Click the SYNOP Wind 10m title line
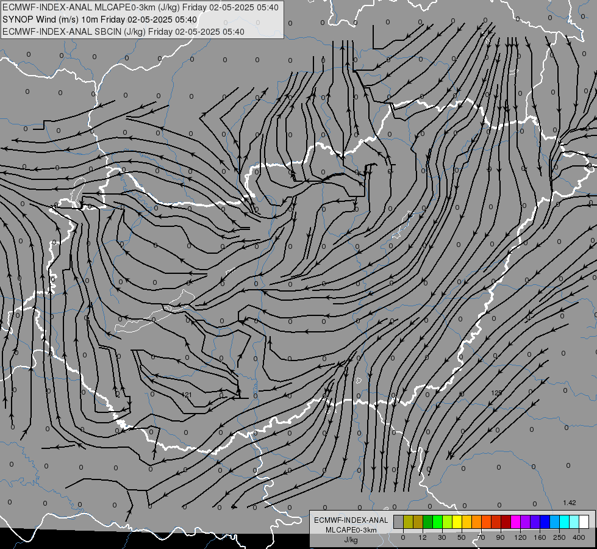 (100, 20)
